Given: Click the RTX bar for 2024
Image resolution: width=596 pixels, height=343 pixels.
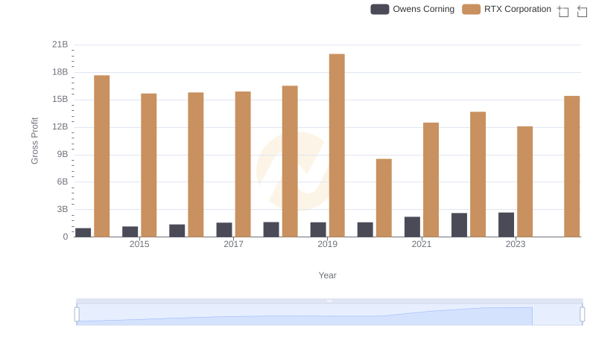Looking at the screenshot, I should [571, 167].
